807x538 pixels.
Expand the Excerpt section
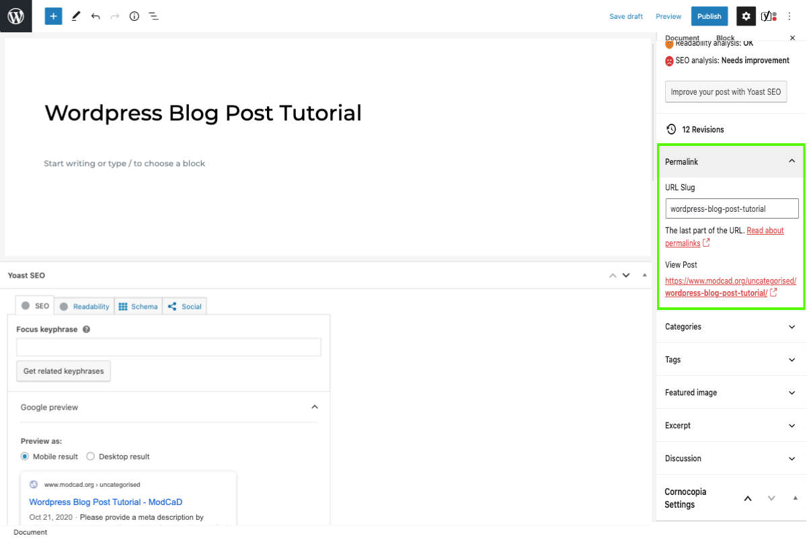pyautogui.click(x=730, y=426)
